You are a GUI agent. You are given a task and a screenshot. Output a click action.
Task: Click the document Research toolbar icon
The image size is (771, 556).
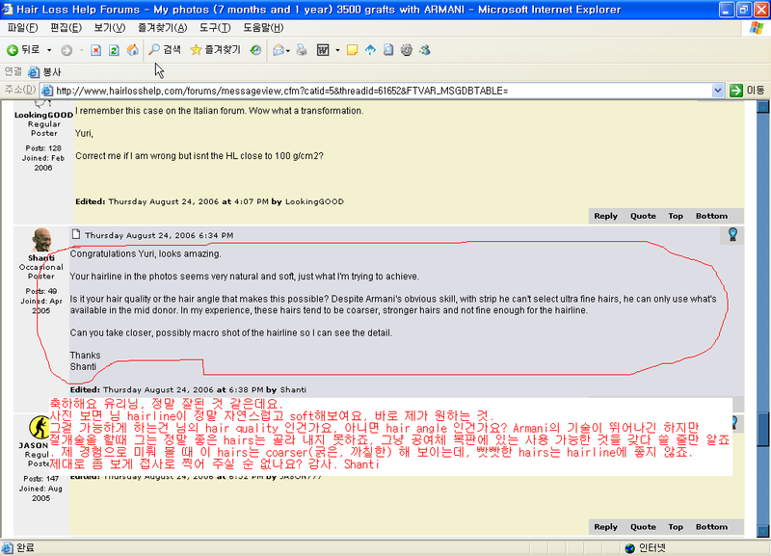click(x=388, y=50)
